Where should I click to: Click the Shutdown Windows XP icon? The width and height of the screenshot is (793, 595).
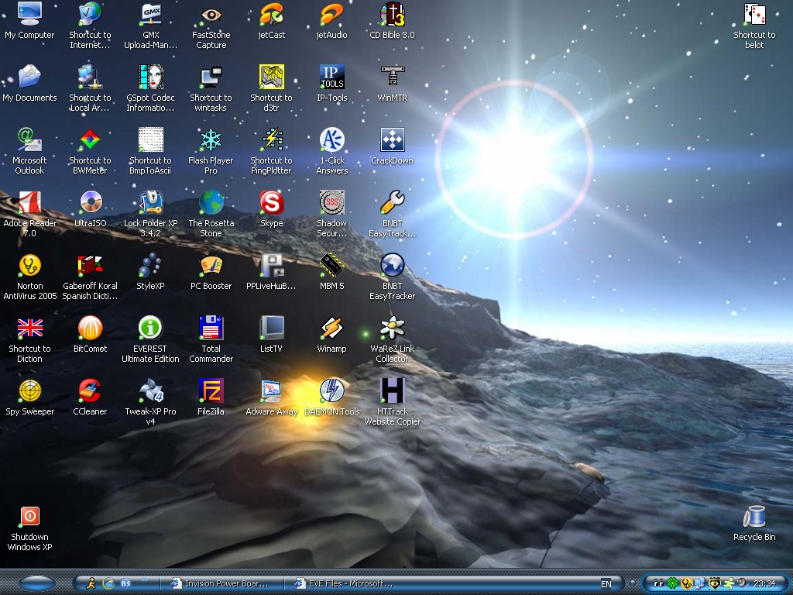(30, 516)
